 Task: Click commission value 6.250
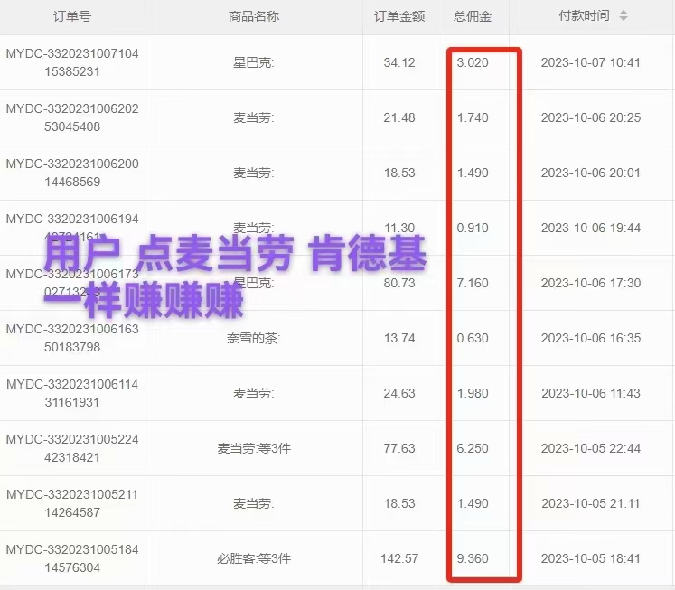pyautogui.click(x=473, y=448)
